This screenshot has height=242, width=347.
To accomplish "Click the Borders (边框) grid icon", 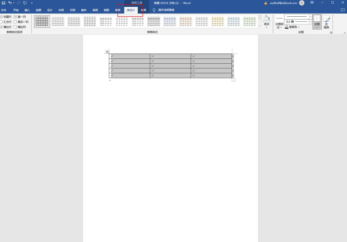I will [317, 22].
